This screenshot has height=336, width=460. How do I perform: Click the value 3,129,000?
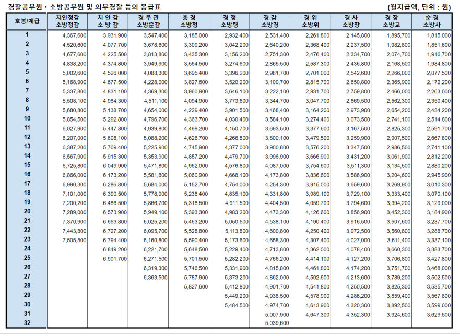tap(439, 203)
